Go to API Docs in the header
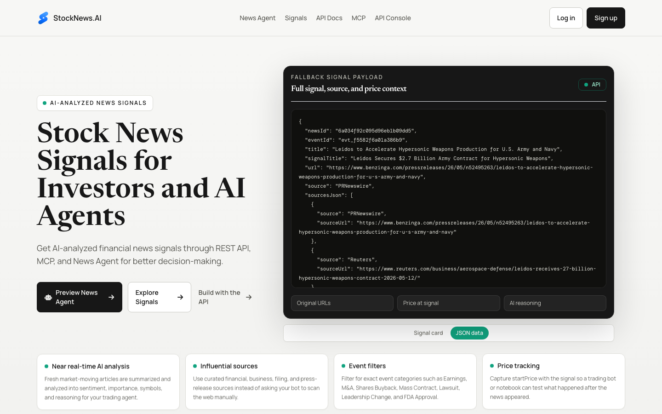This screenshot has width=662, height=414. 329,18
